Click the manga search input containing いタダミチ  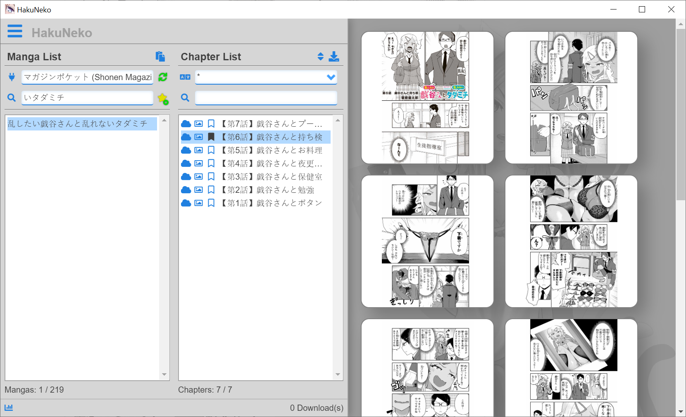(x=87, y=98)
